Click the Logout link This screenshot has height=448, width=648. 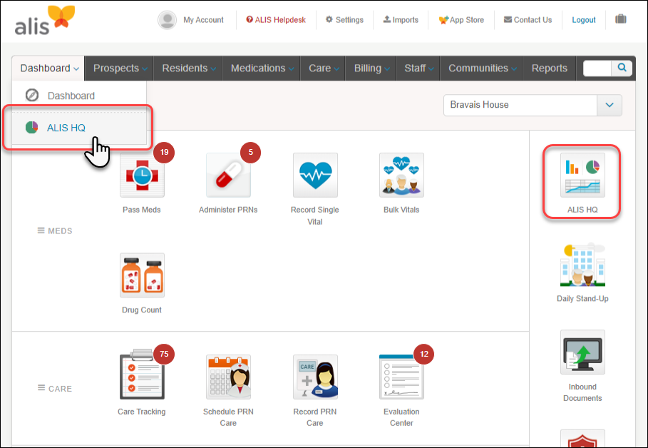tap(584, 20)
